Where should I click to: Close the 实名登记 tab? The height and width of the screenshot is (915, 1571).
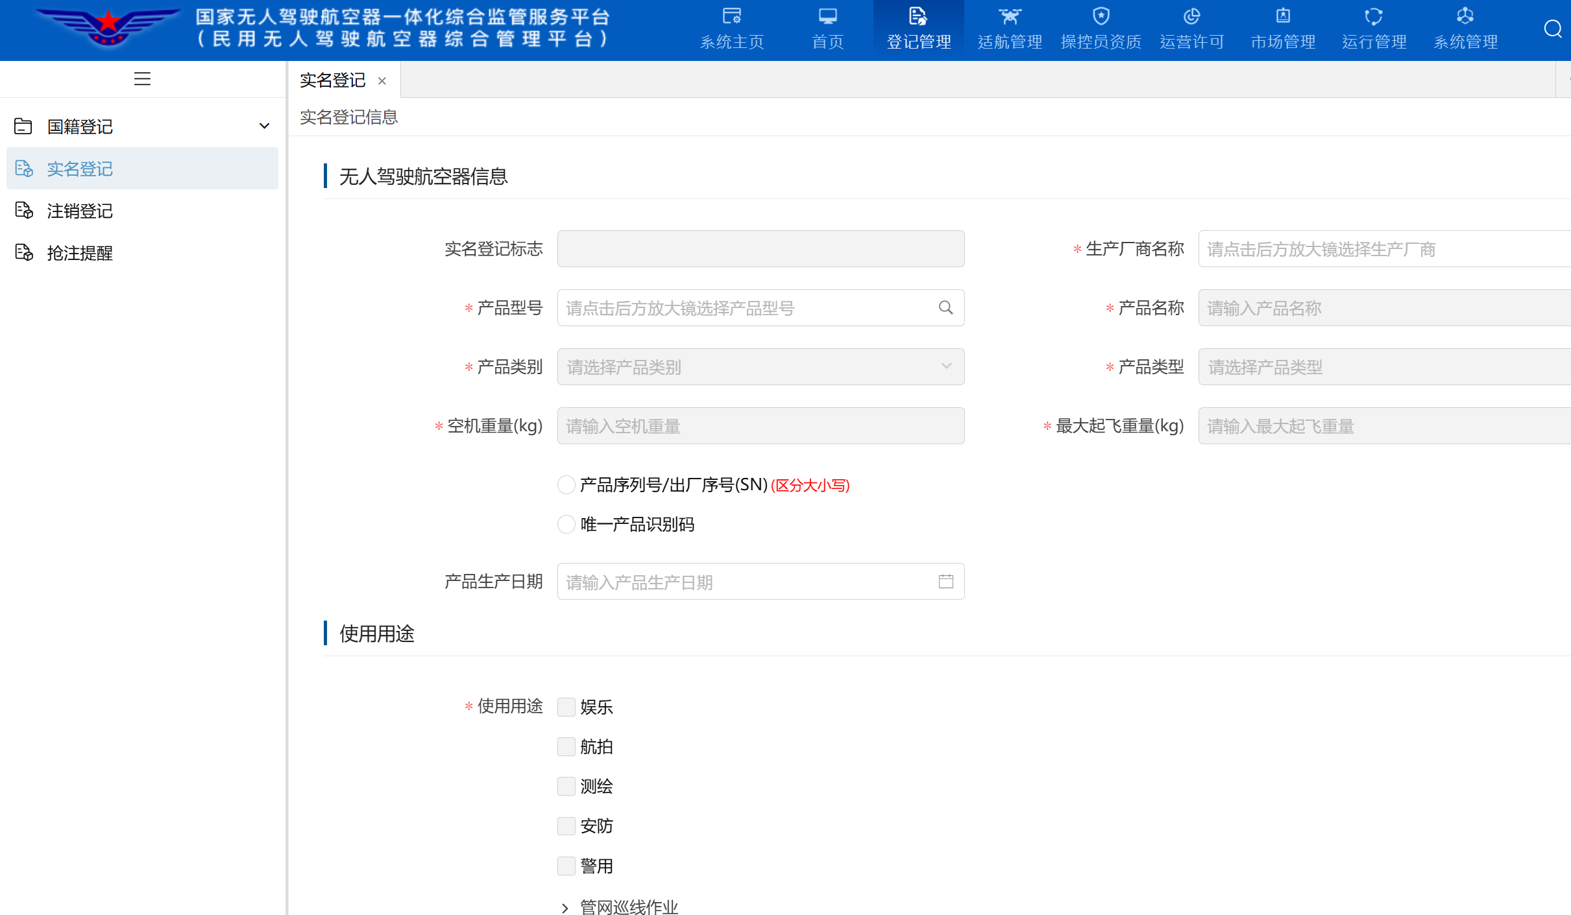coord(382,81)
